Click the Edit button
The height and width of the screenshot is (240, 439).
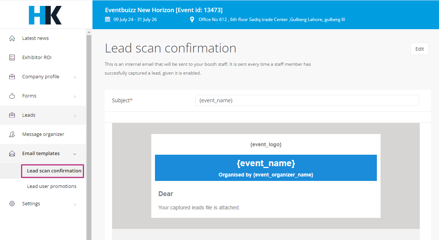pos(419,49)
